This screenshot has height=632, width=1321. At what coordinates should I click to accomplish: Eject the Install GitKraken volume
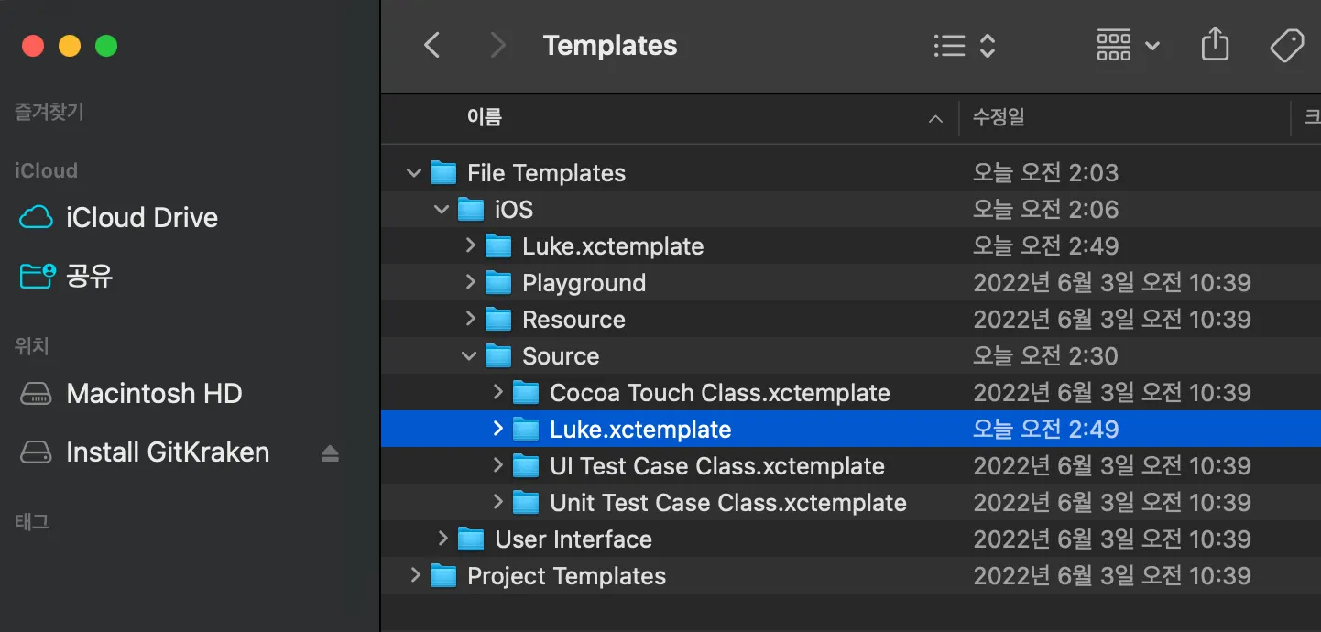point(330,453)
